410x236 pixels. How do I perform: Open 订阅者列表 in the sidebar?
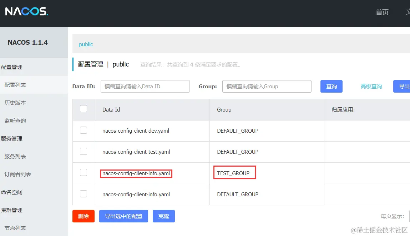click(x=18, y=174)
